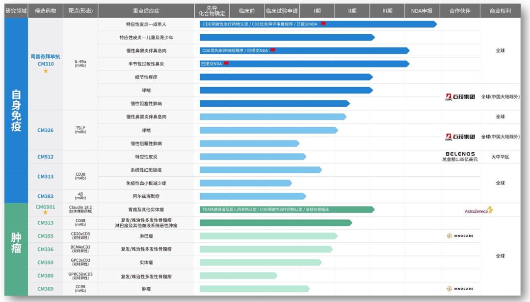
Task: Click the blue 自身免疫 category block
Action: point(16,110)
